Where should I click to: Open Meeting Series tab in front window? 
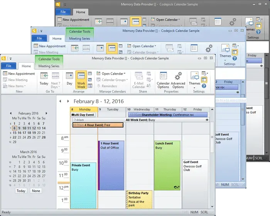49,66
